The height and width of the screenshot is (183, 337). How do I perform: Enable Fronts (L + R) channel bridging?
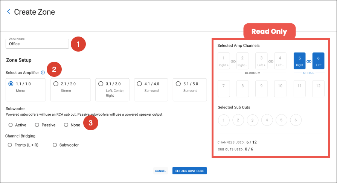[11, 145]
